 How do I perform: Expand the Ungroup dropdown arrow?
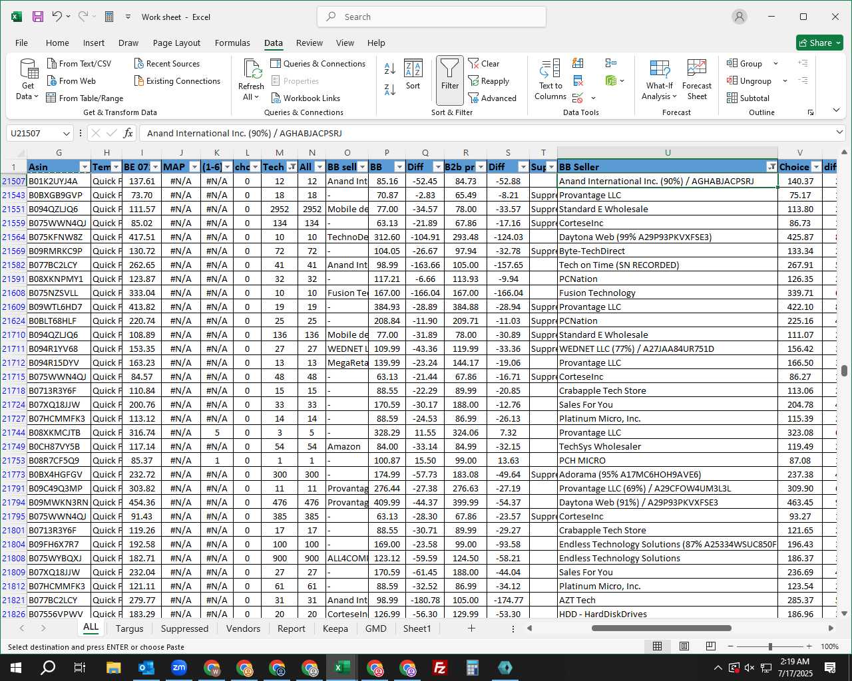(785, 81)
